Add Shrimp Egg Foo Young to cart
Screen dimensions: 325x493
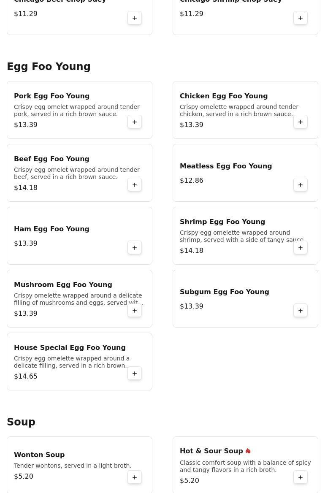tap(301, 248)
